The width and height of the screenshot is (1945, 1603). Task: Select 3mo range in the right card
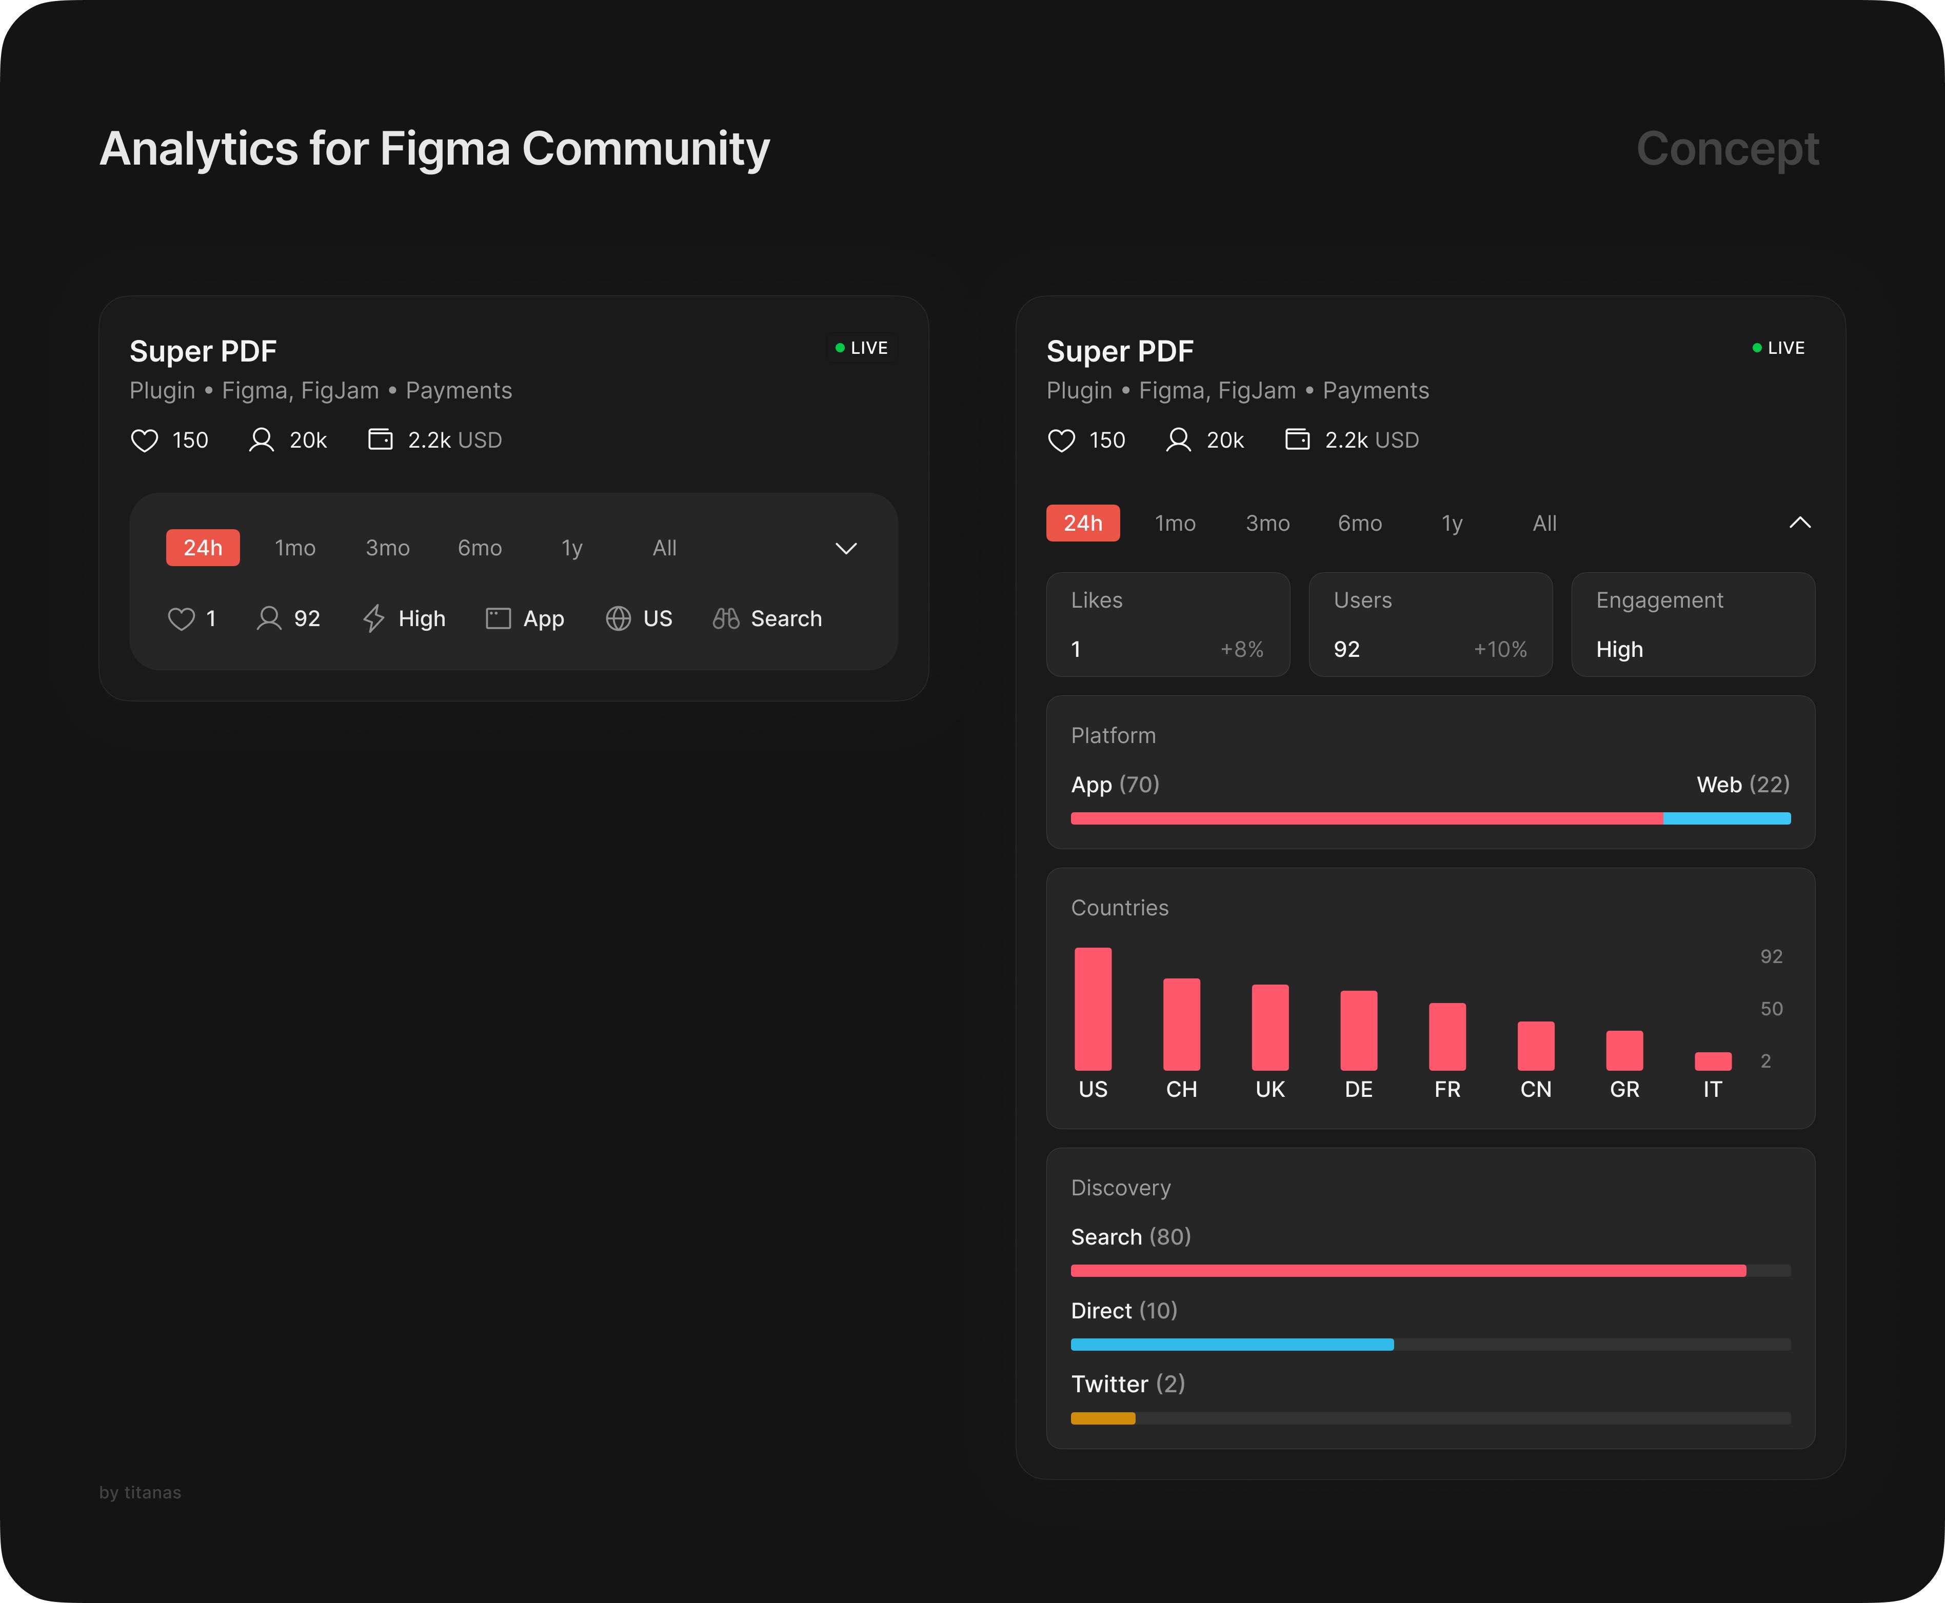click(x=1268, y=523)
